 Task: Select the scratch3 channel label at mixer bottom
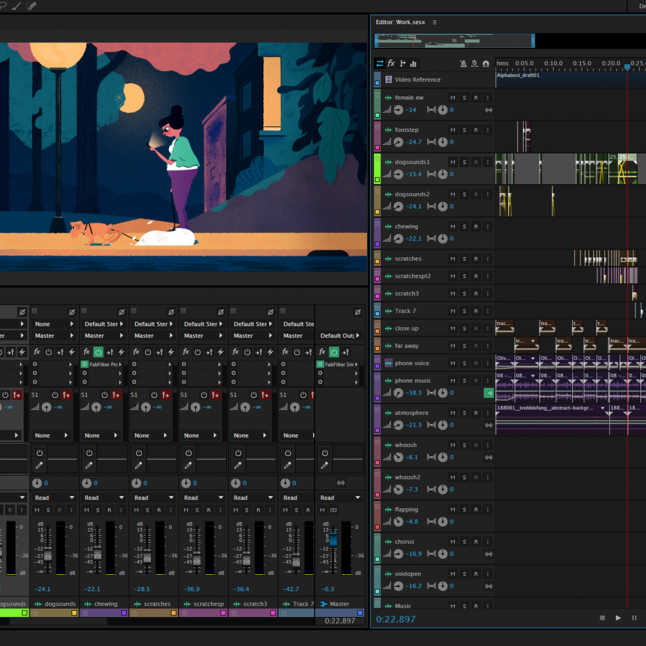click(x=254, y=604)
